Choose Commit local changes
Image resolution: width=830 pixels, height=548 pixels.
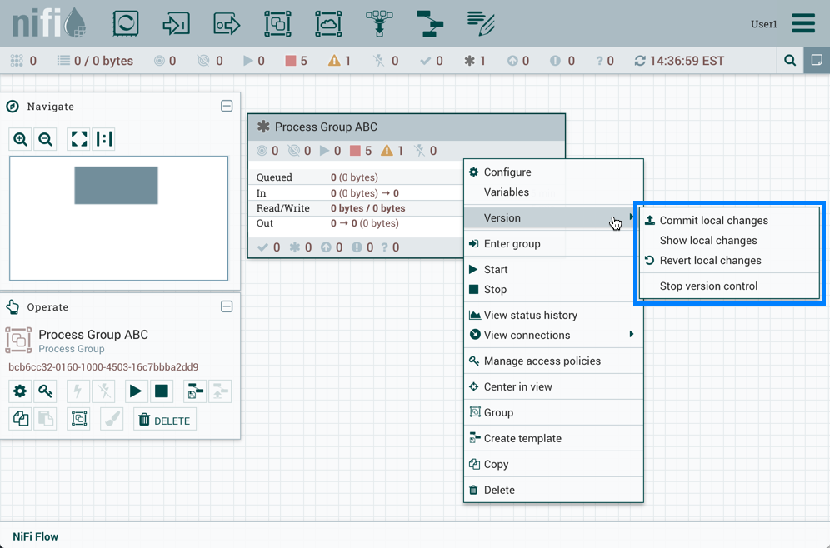click(x=713, y=221)
